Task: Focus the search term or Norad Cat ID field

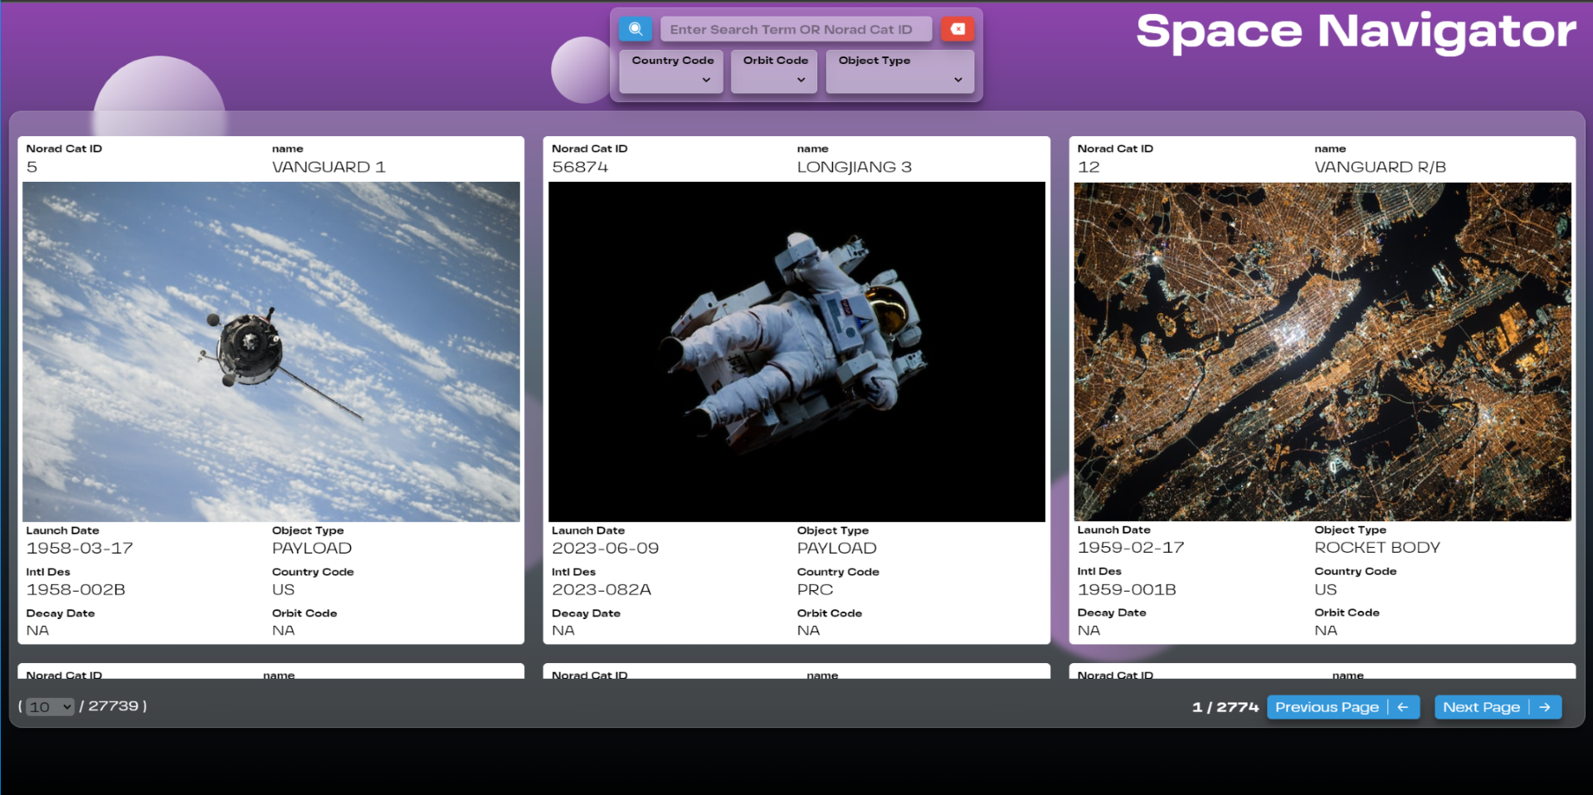Action: 796,29
